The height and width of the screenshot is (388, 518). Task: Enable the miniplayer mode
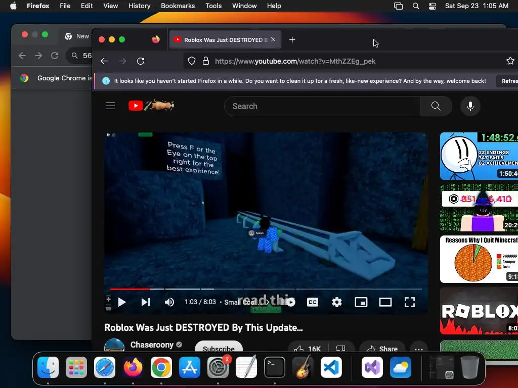[x=361, y=302]
